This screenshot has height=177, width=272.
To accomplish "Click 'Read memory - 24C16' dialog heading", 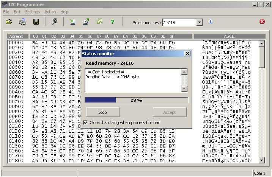I will tap(110, 63).
